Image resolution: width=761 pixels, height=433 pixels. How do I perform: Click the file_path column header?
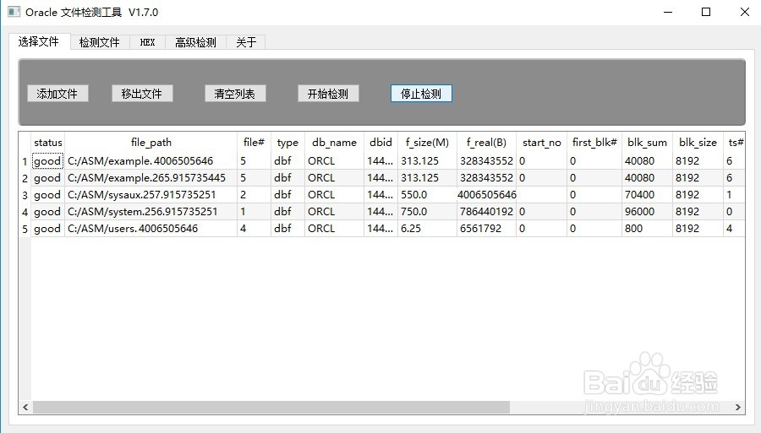coord(151,143)
